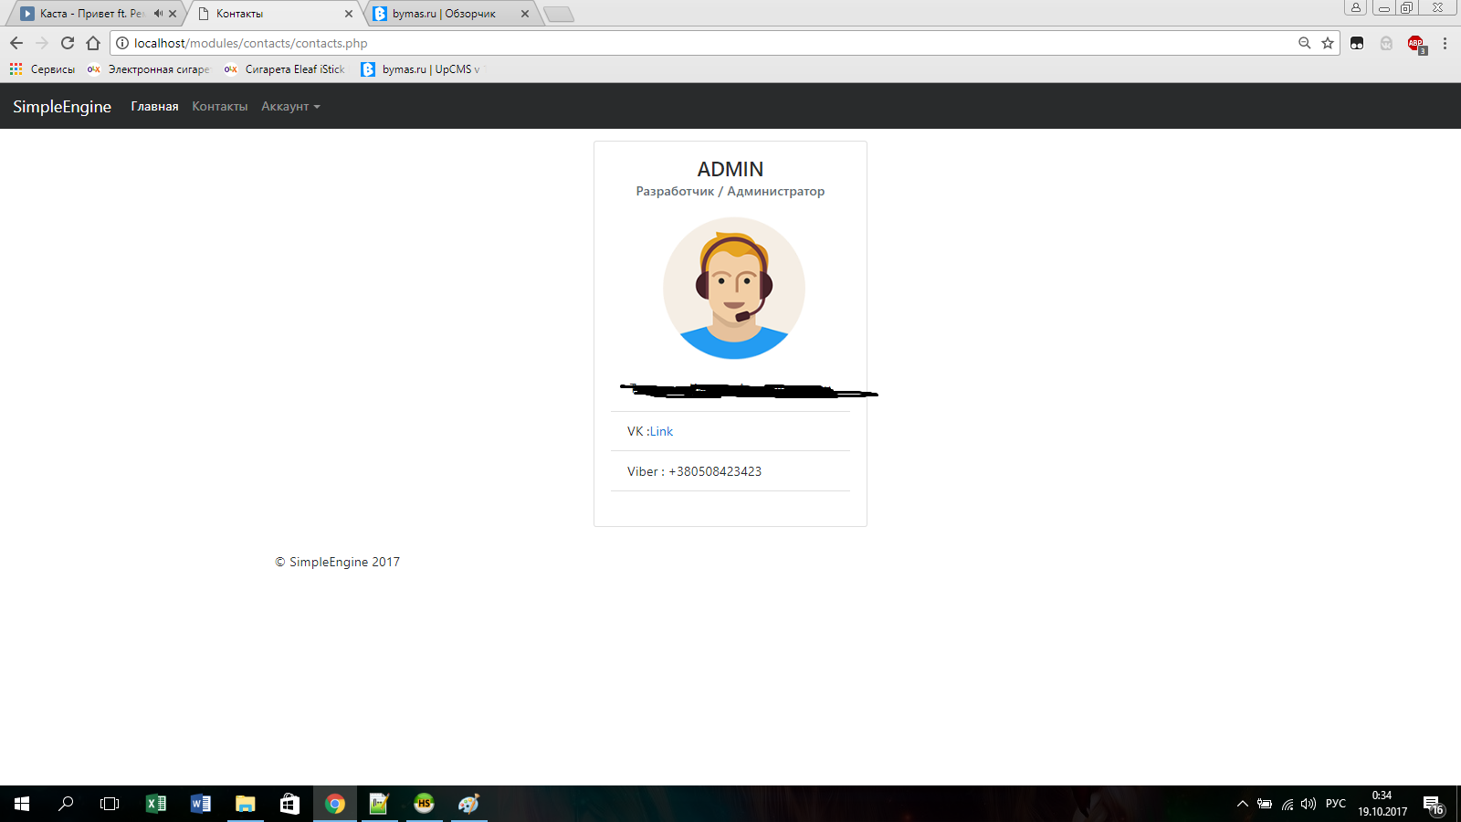This screenshot has width=1461, height=822.
Task: Open the VK Link hyperlink
Action: (661, 431)
